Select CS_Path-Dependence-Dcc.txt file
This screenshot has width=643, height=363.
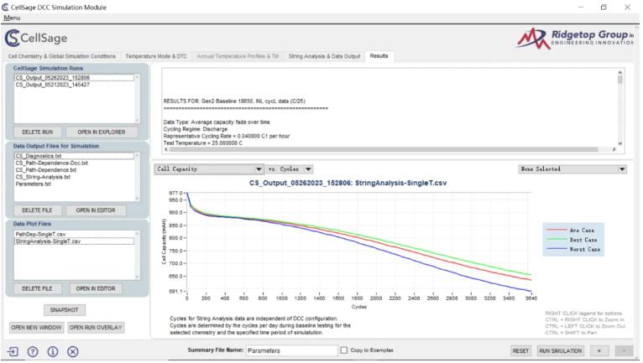point(74,163)
